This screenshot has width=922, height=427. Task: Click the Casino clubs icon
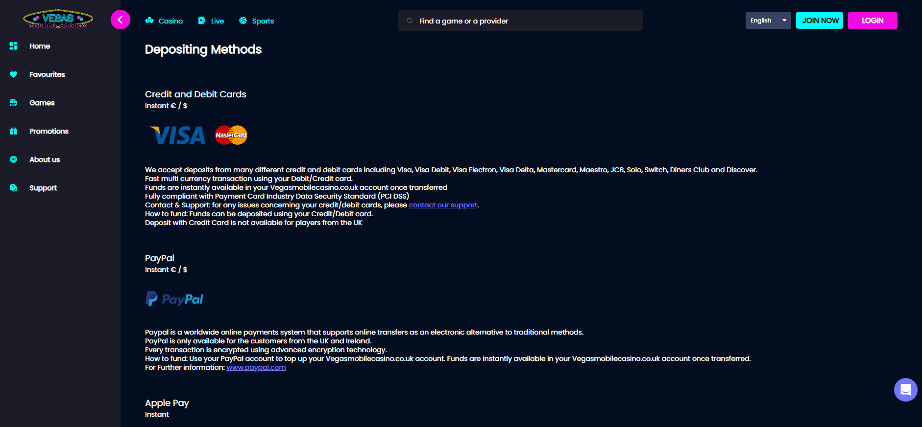149,21
